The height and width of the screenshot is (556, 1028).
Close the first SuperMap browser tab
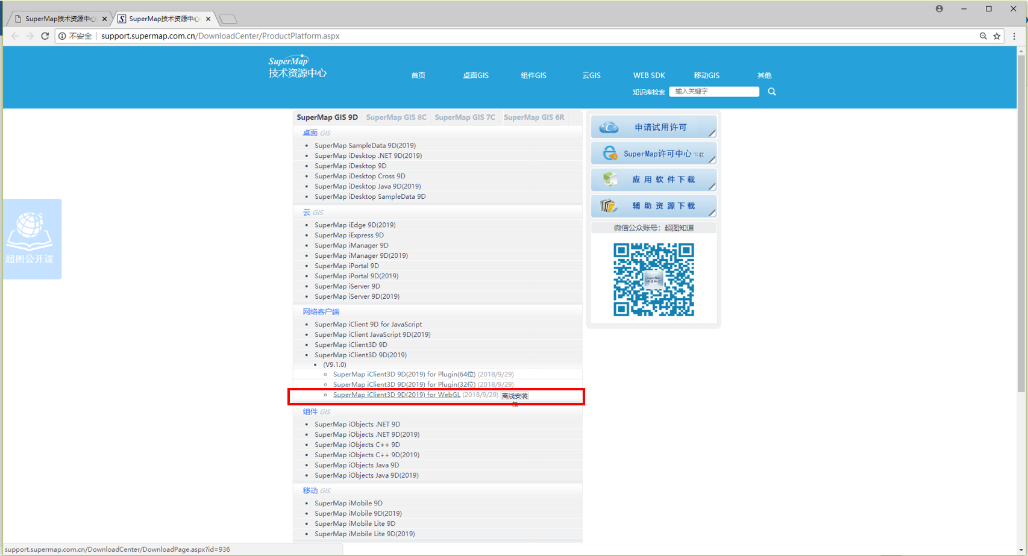click(x=104, y=19)
